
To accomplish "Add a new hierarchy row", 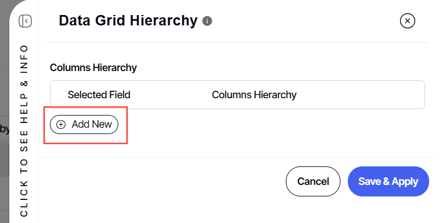I will [x=84, y=124].
